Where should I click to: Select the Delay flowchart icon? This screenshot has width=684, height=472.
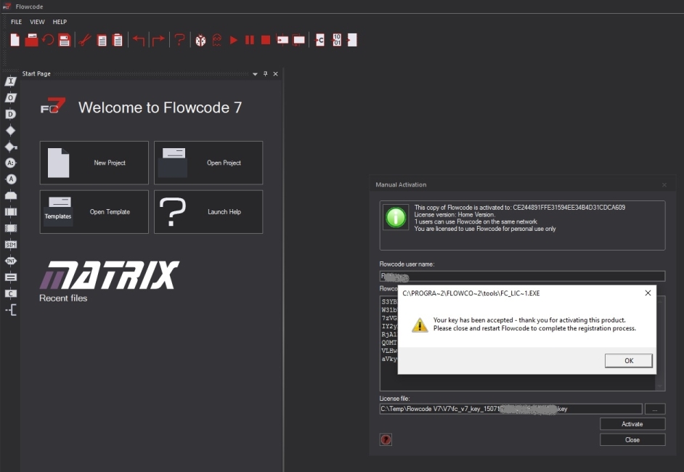tap(11, 114)
